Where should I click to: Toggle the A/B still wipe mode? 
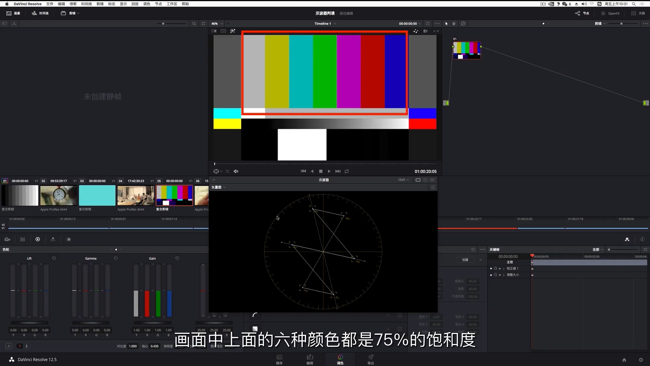[436, 31]
